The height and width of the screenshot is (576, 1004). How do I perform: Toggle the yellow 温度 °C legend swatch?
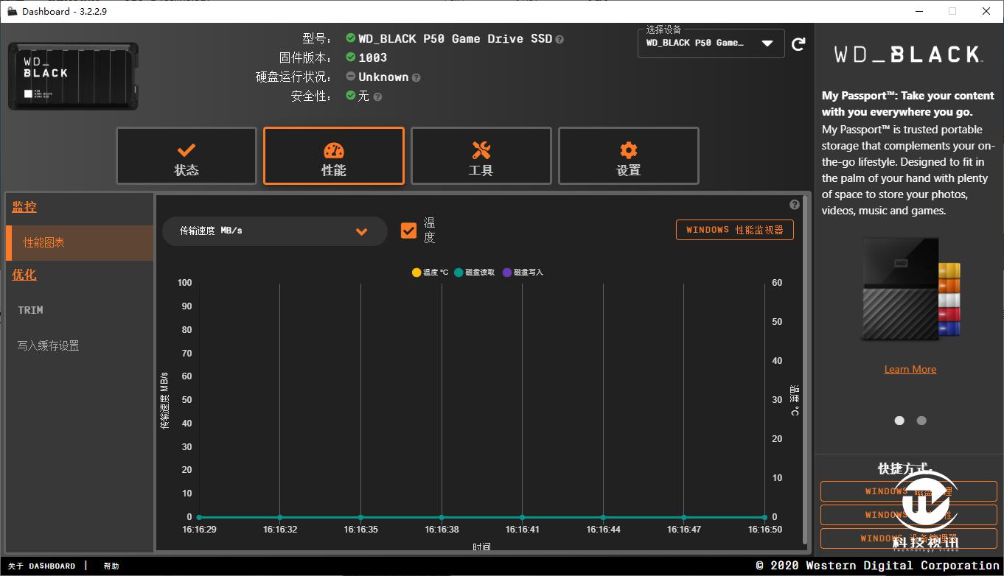click(x=416, y=273)
